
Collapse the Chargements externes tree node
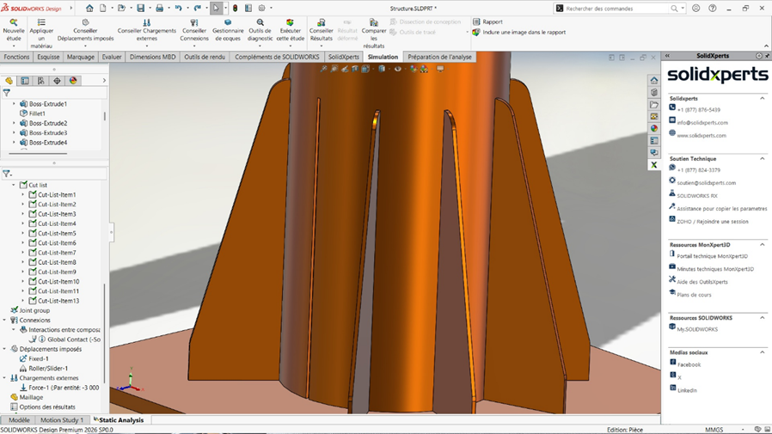click(4, 378)
